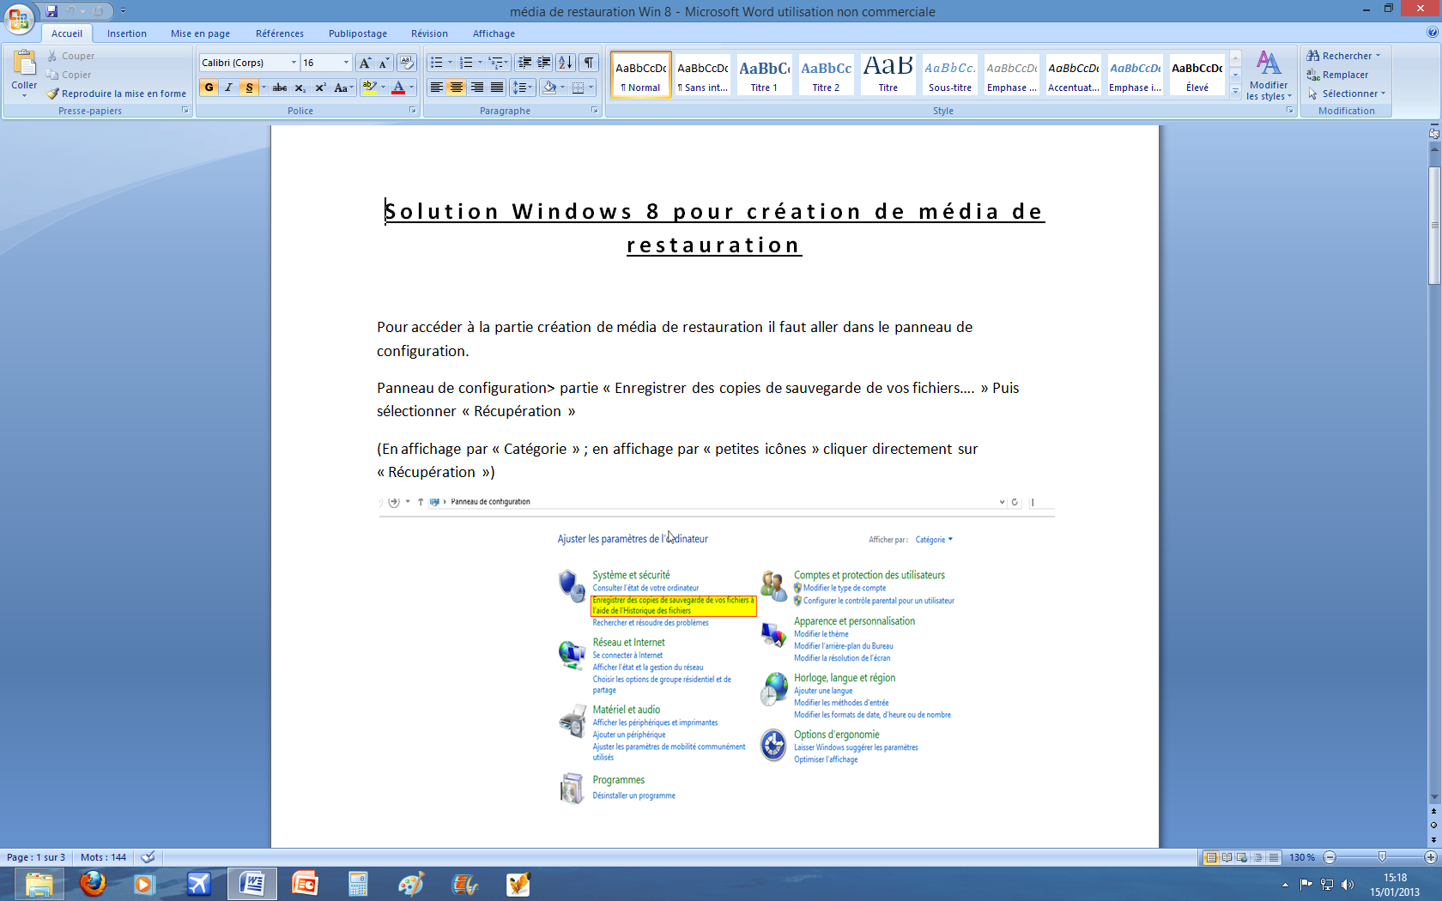This screenshot has height=901, width=1442.
Task: Apply subscript formatting
Action: coord(300,88)
